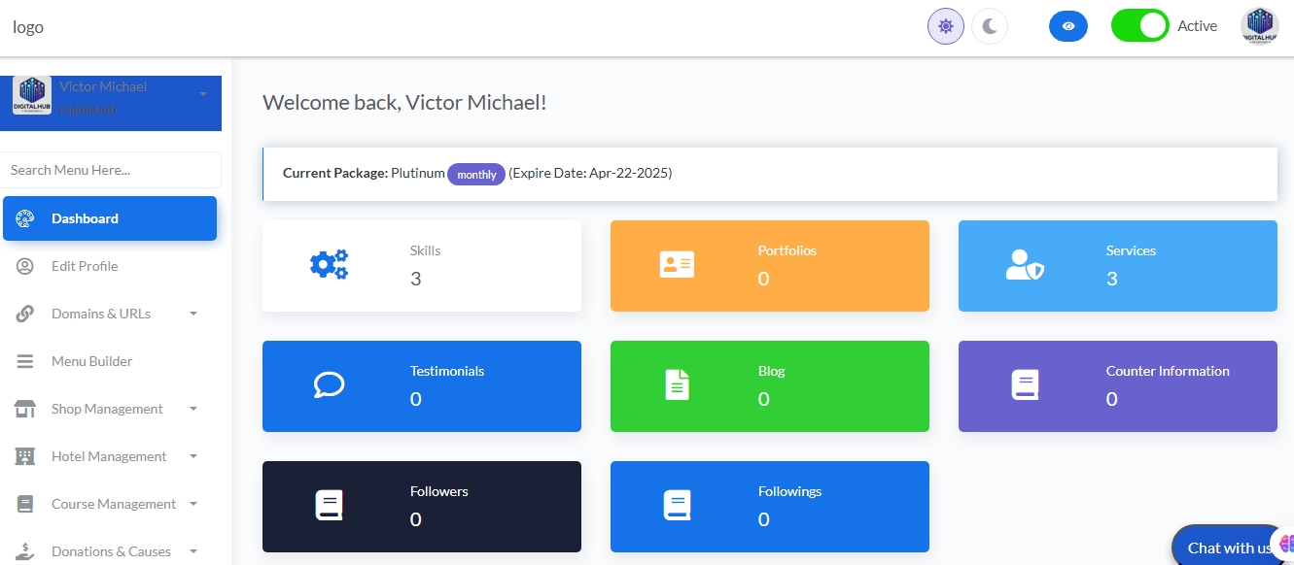Click the blue eye preview button
This screenshot has height=565, width=1294.
coord(1067,26)
